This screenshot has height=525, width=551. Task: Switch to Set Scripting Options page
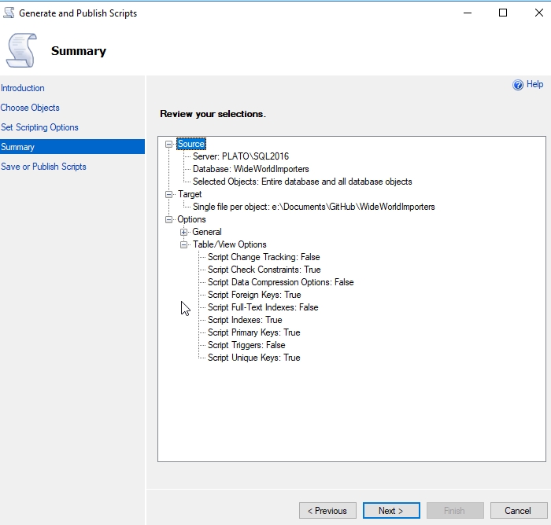pyautogui.click(x=39, y=127)
